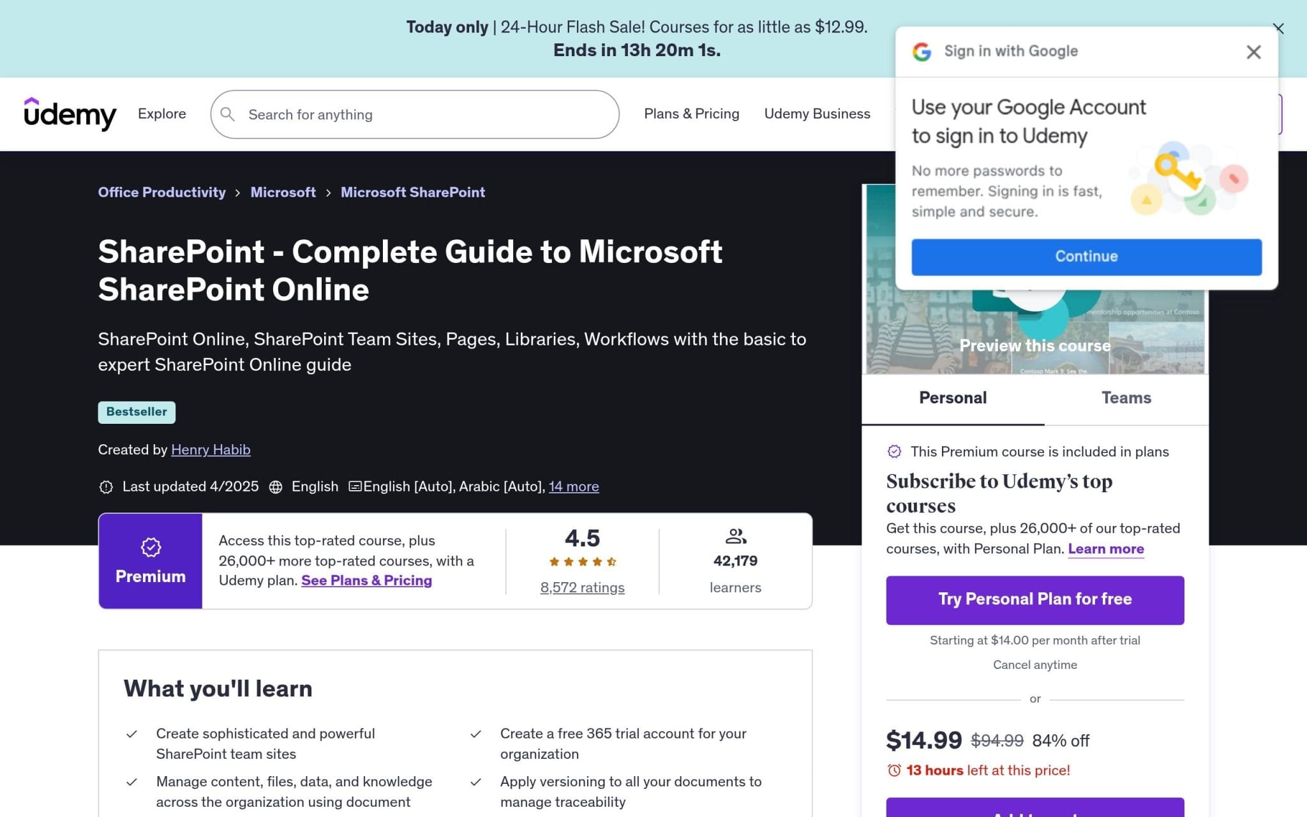Click the Google logo icon in the popup

[x=922, y=52]
